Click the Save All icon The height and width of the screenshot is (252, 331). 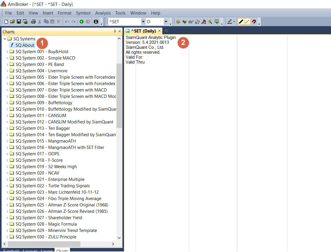point(25,22)
